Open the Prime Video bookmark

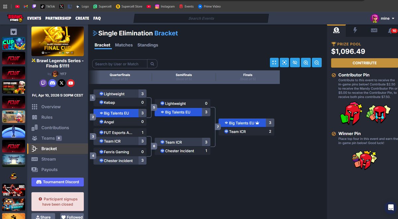[209, 6]
